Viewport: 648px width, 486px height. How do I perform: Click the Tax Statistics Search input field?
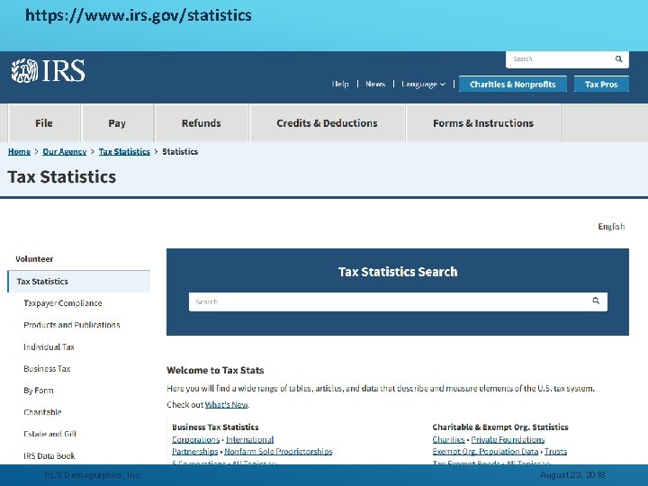(398, 301)
